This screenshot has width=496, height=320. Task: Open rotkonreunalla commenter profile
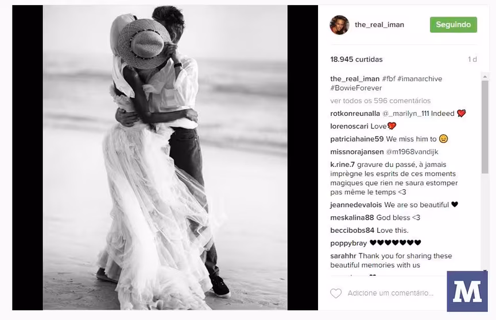[x=355, y=114]
